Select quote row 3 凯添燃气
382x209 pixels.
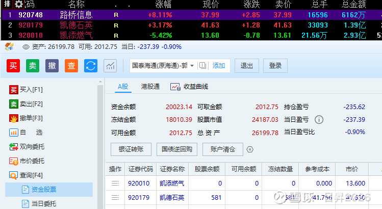coord(191,35)
